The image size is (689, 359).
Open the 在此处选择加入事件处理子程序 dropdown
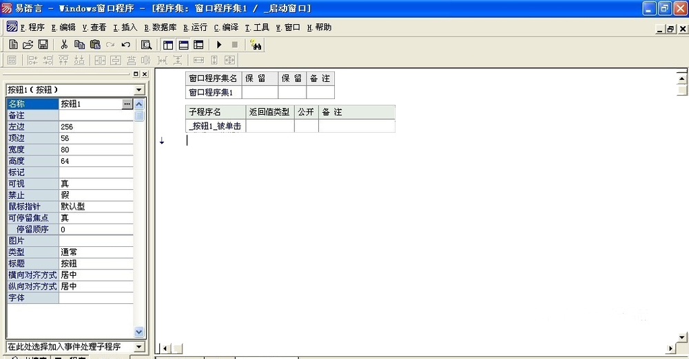click(139, 347)
